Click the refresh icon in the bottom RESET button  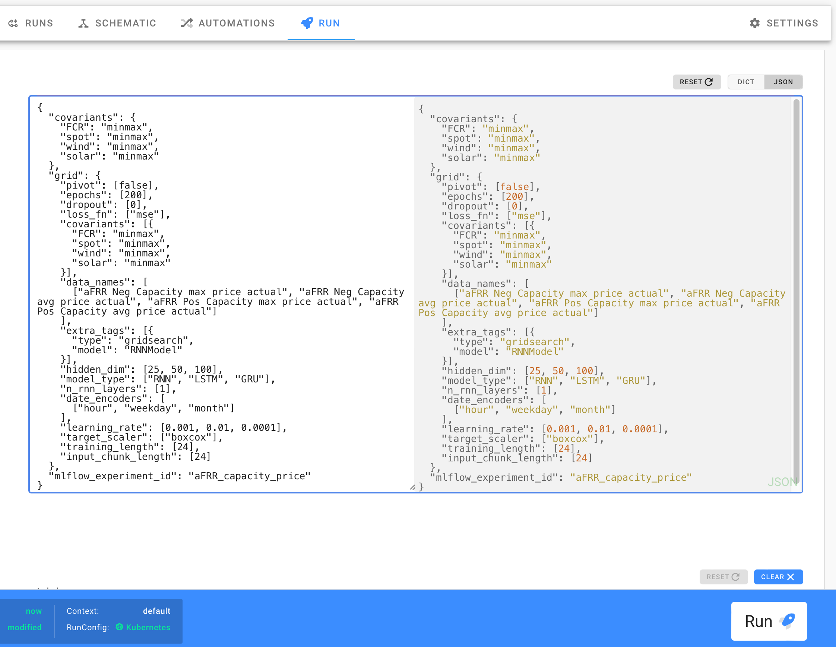tap(735, 577)
